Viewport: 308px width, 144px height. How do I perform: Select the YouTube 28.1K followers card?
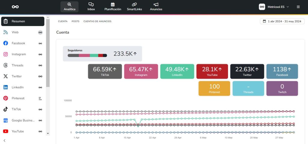212,71
